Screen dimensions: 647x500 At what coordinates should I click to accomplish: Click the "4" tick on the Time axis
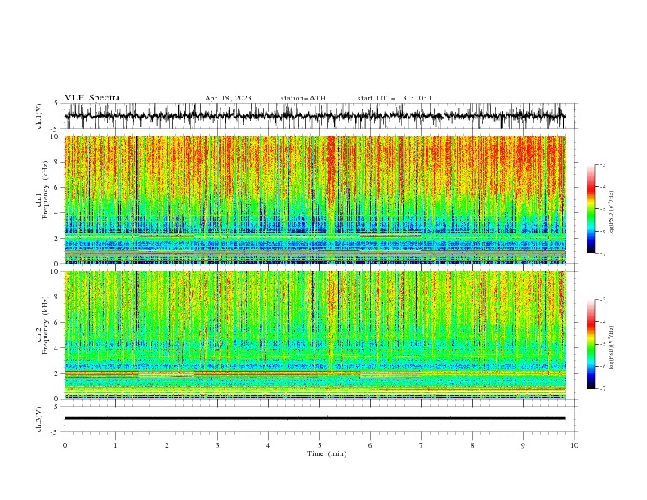[x=269, y=445]
